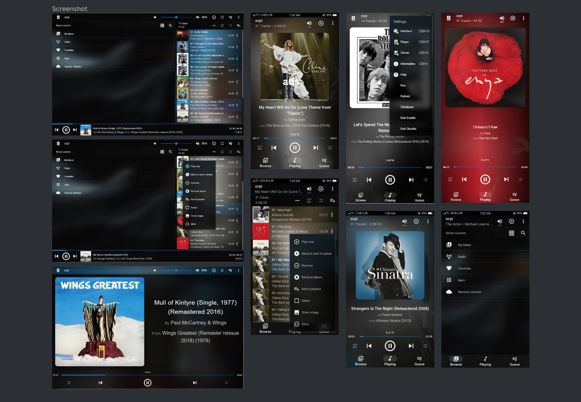Toggle shuffle on the Orinoco Flow screen

tap(450, 179)
